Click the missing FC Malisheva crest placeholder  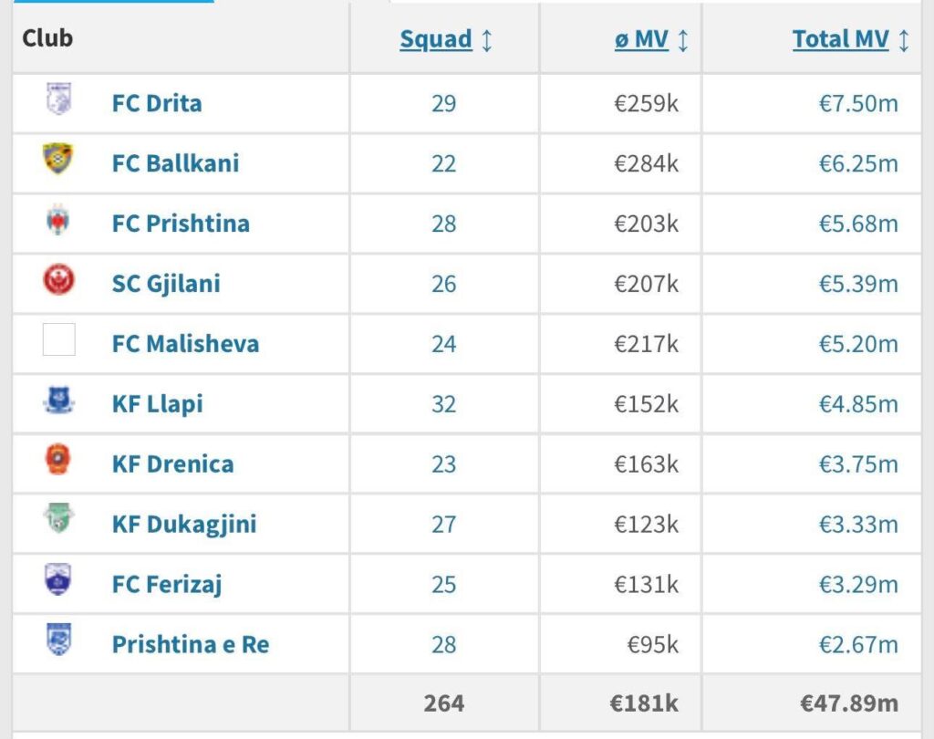coord(59,340)
